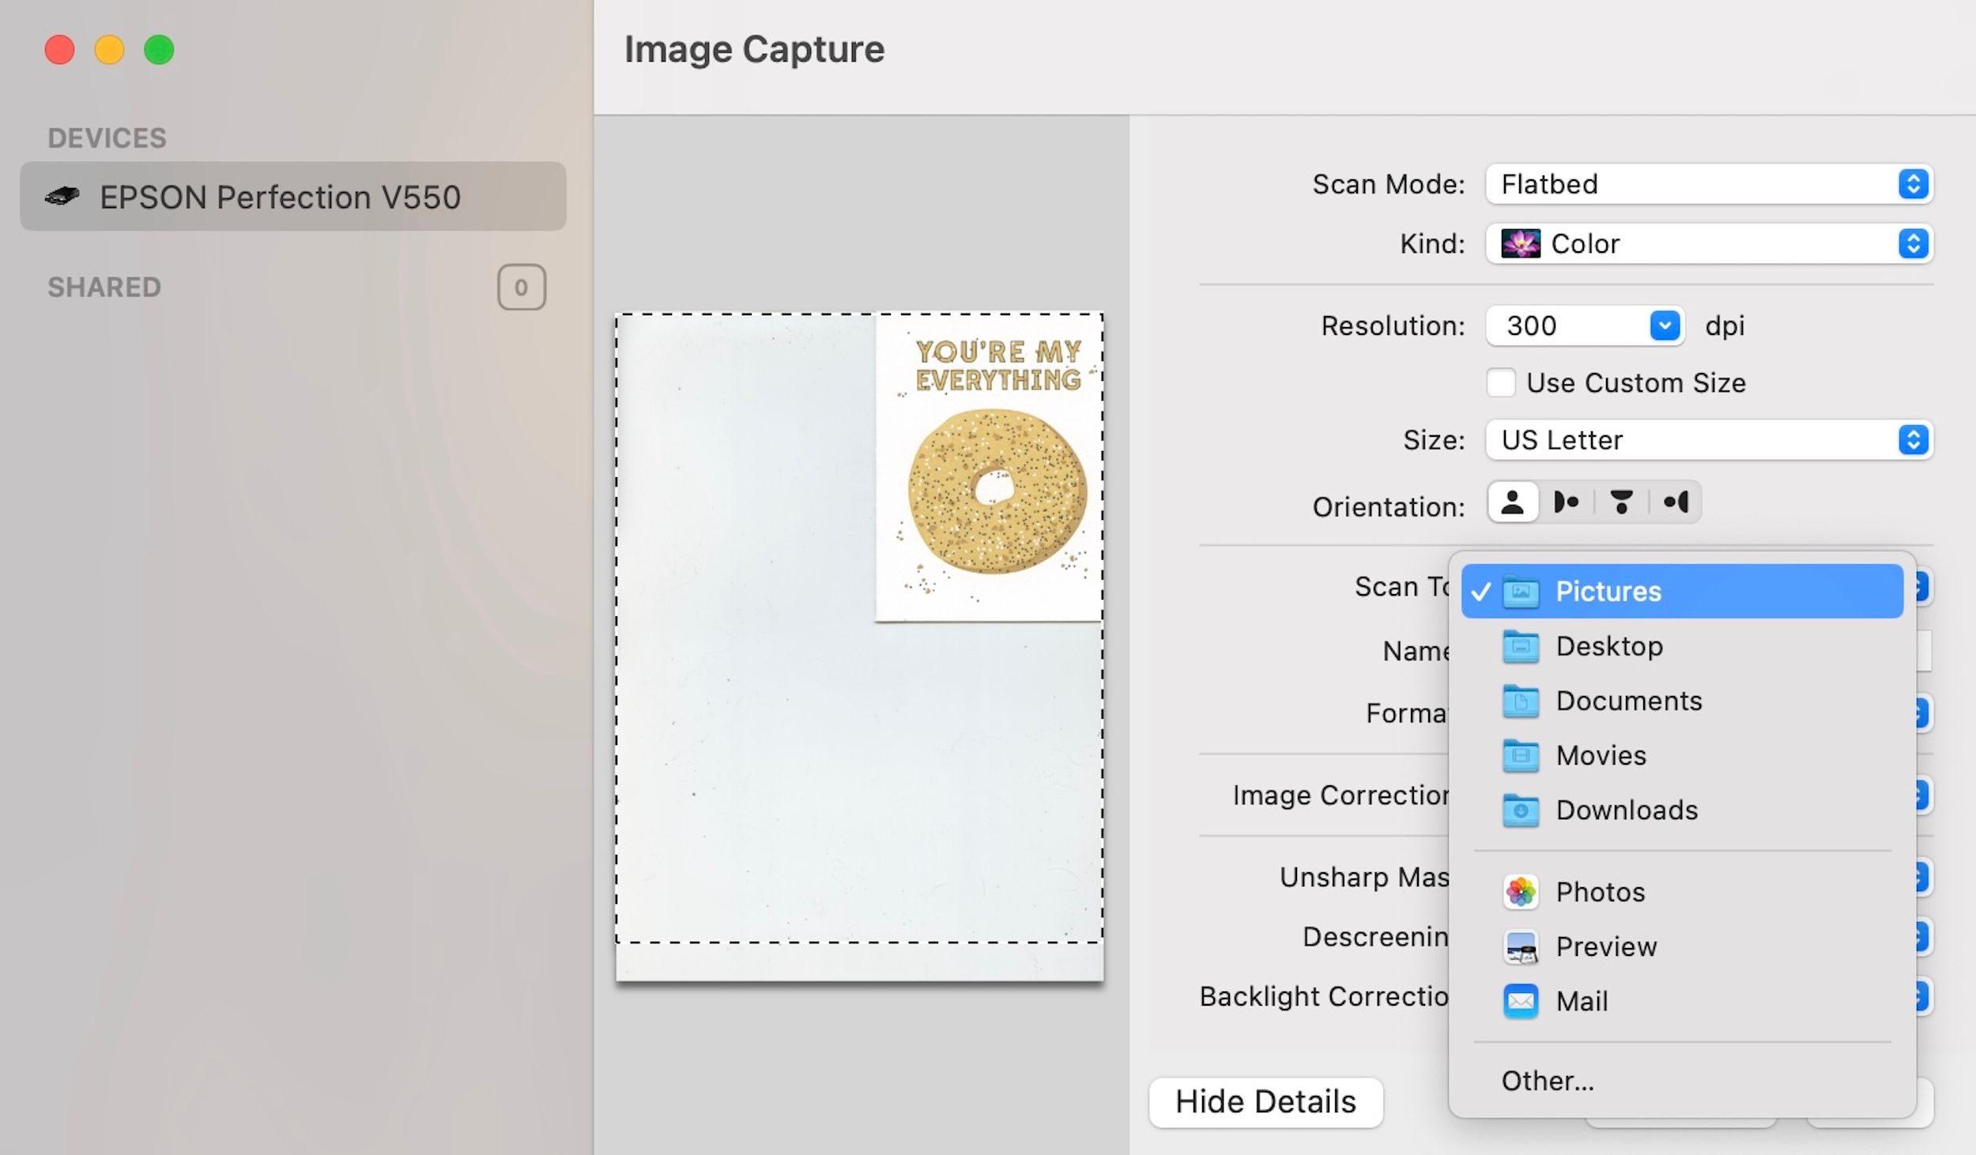Viewport: 1976px width, 1155px height.
Task: Send the scan to Preview
Action: [x=1682, y=946]
